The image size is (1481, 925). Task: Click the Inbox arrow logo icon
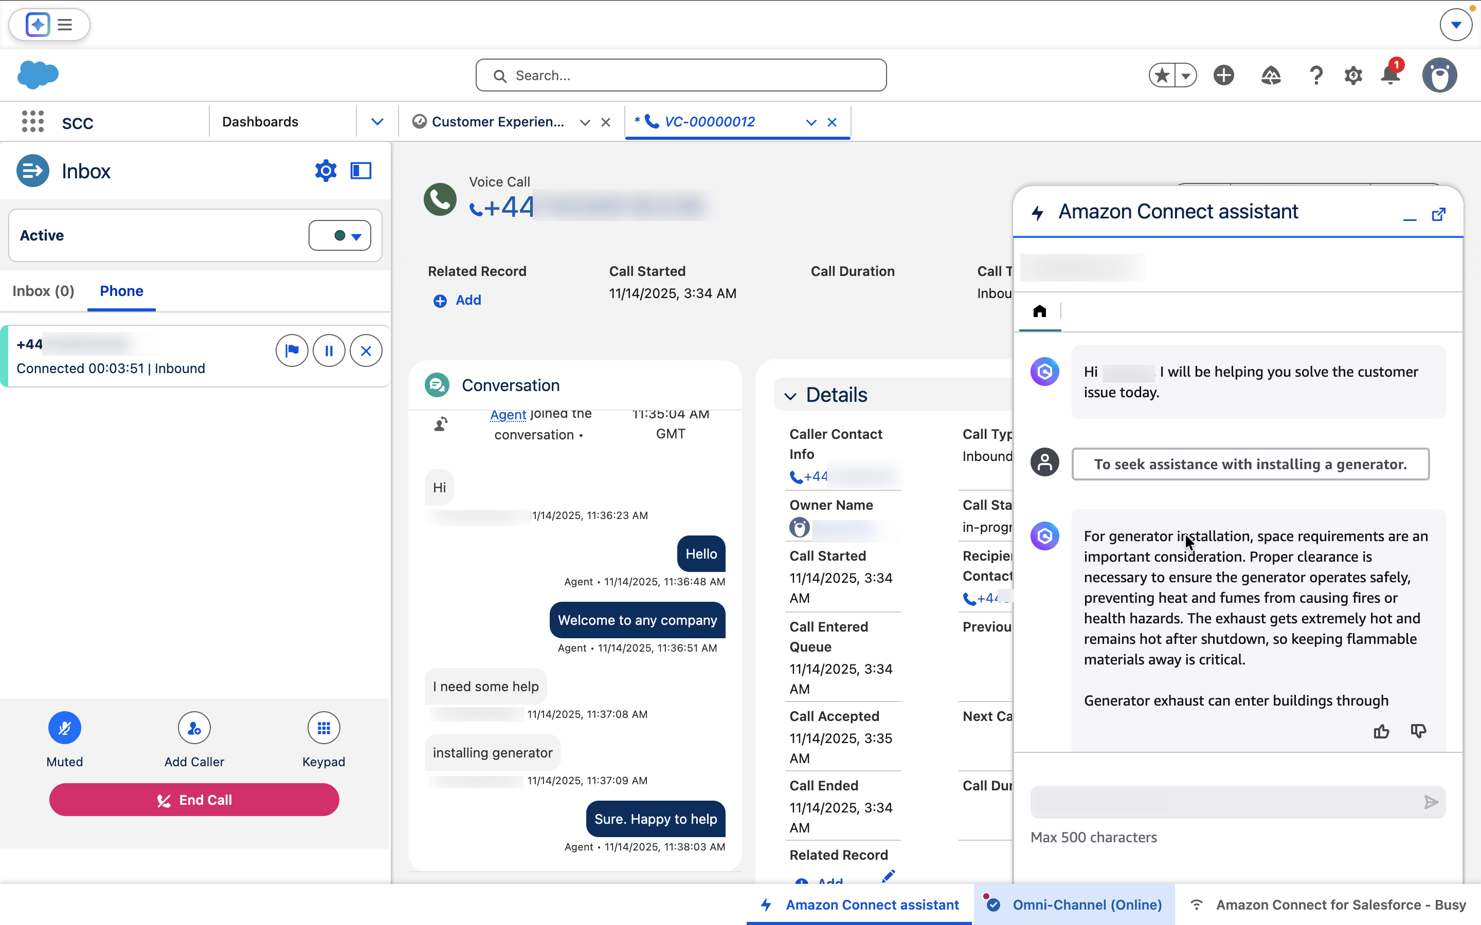[32, 171]
